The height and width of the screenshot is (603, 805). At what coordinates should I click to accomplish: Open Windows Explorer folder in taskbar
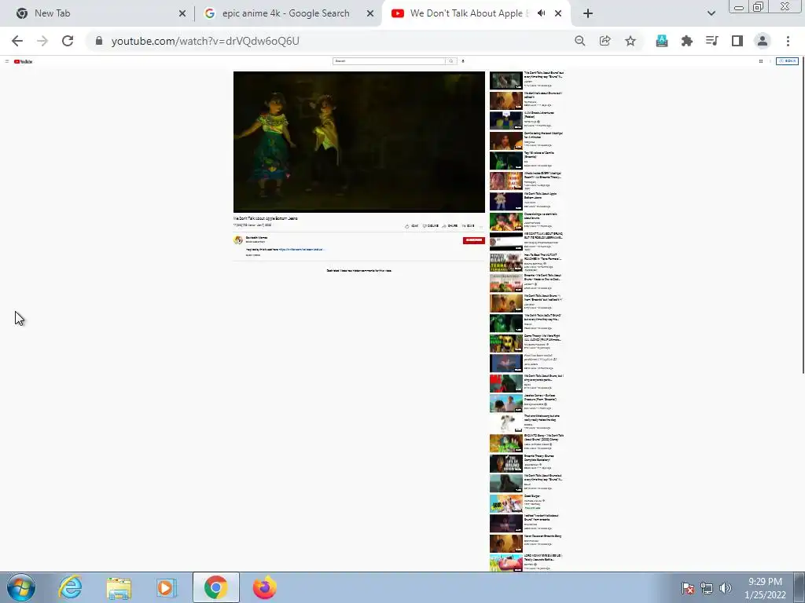[118, 587]
